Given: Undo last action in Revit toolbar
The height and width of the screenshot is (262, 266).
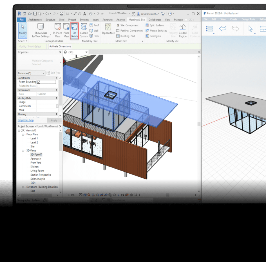Looking at the screenshot, I should click(x=47, y=14).
